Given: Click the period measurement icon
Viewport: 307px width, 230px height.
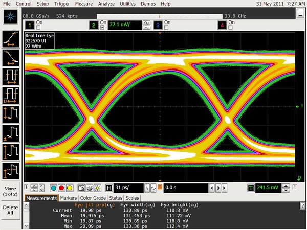Looking at the screenshot, I should click(11, 76).
